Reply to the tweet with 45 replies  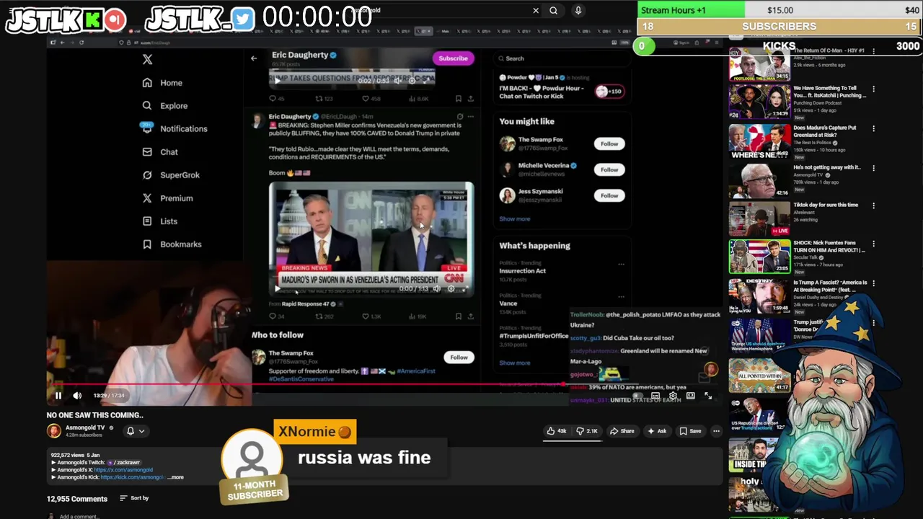tap(273, 99)
